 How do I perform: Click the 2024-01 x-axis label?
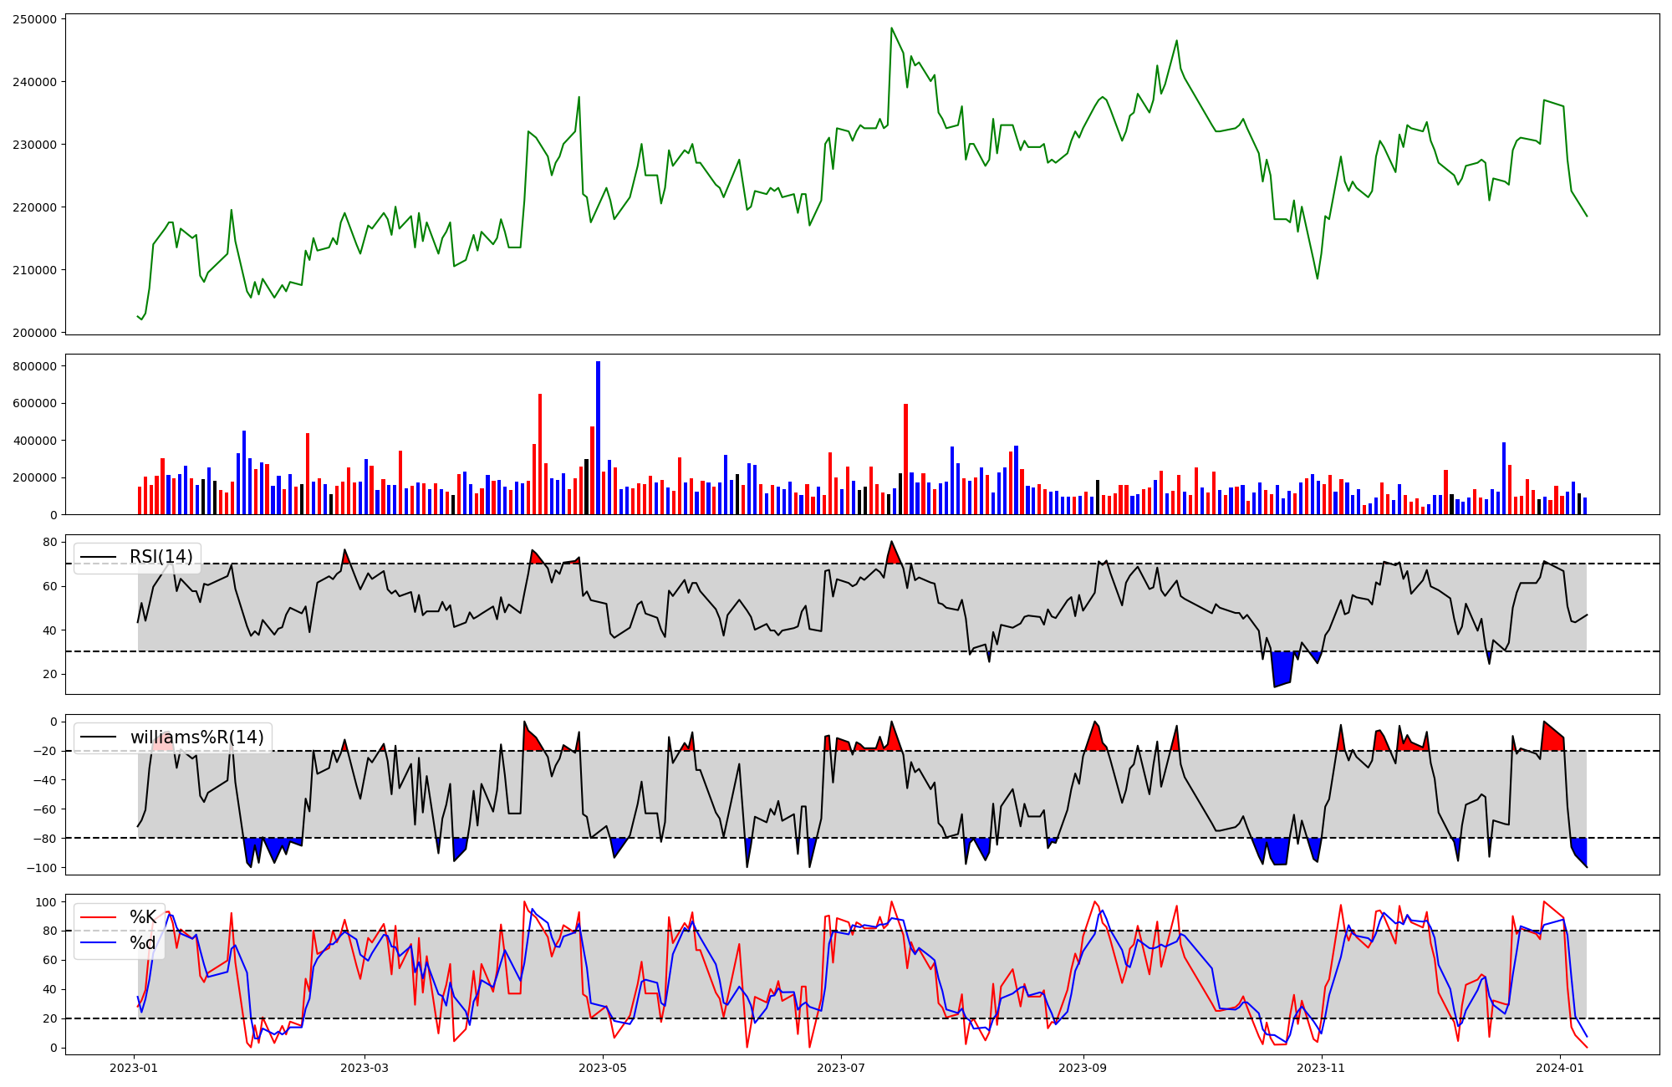point(1559,1068)
